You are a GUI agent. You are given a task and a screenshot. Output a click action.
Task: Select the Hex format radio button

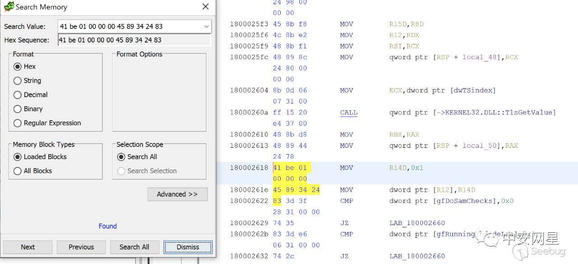(x=18, y=66)
